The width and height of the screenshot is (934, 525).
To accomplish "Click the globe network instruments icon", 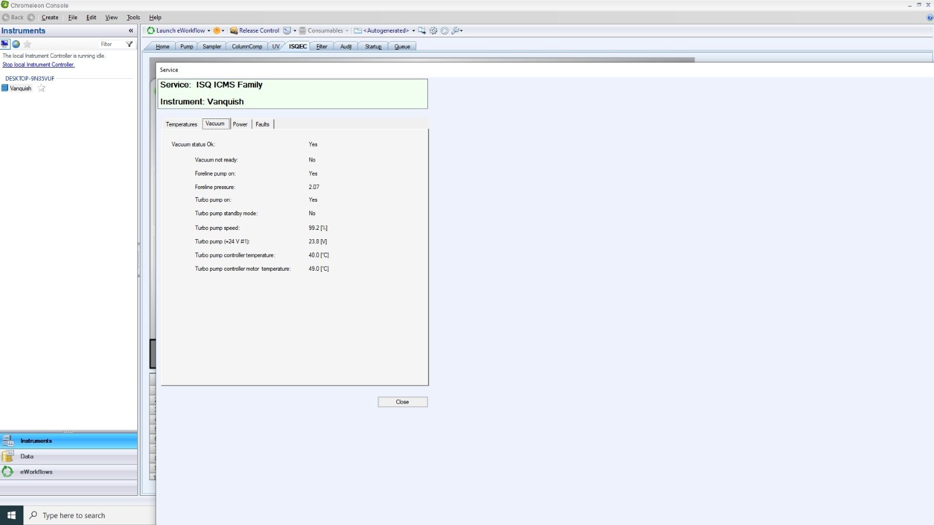I will pyautogui.click(x=16, y=44).
